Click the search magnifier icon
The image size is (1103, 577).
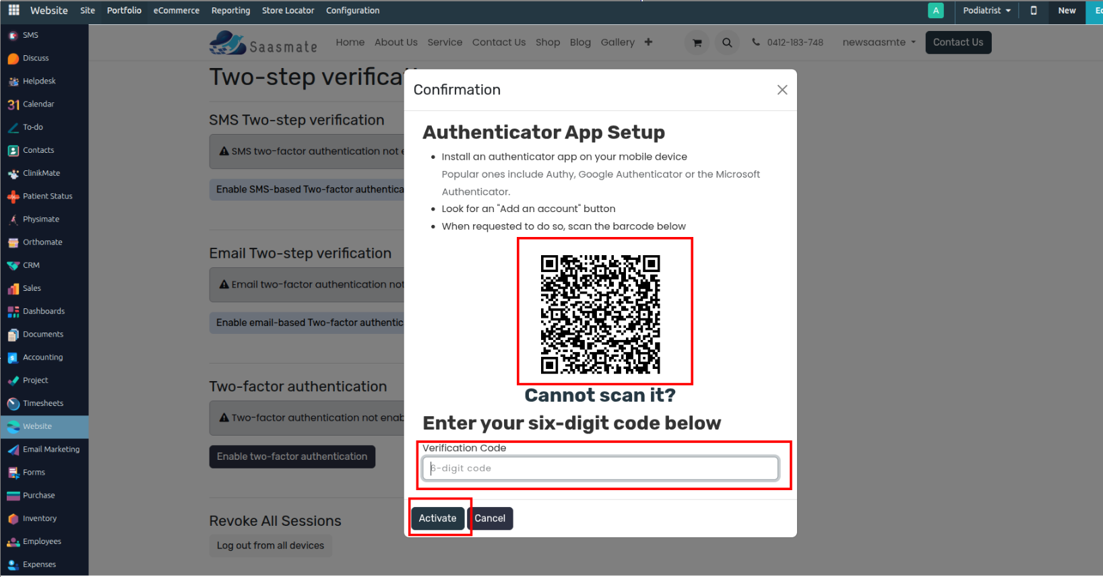727,42
